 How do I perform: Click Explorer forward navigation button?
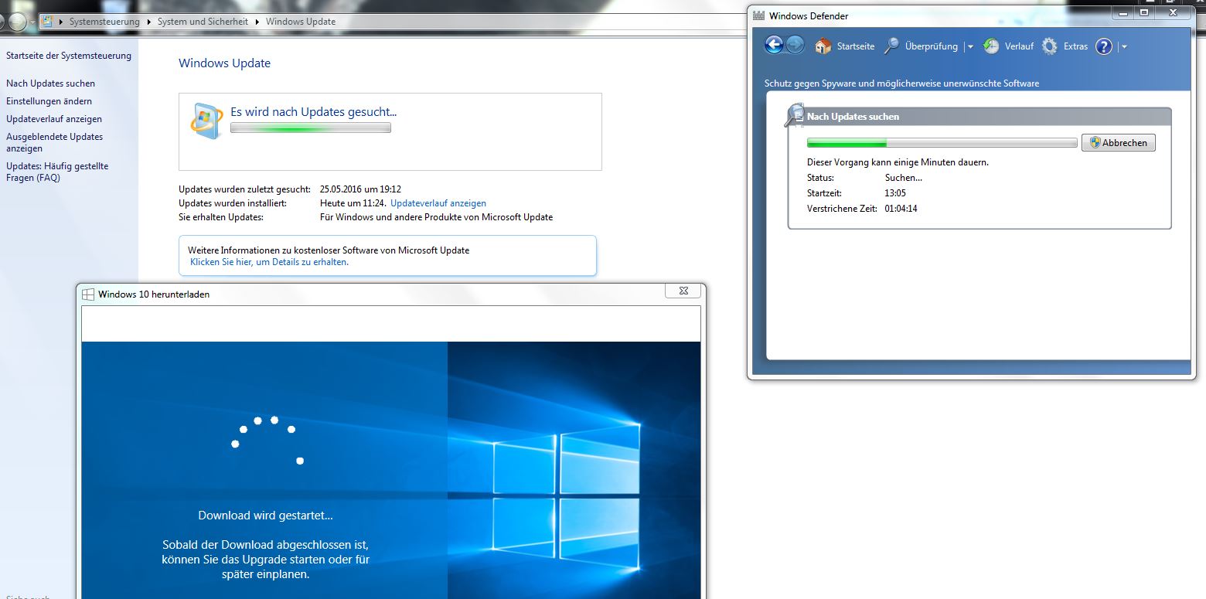pos(17,22)
